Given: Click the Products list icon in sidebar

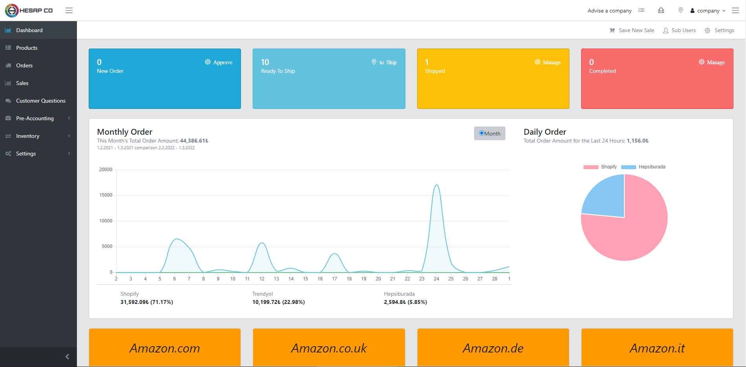Looking at the screenshot, I should [8, 48].
